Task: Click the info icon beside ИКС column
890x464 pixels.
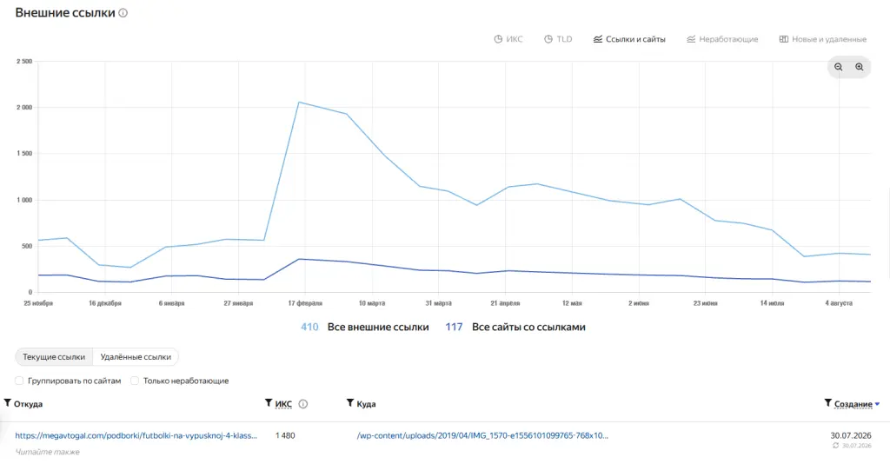Action: 303,404
